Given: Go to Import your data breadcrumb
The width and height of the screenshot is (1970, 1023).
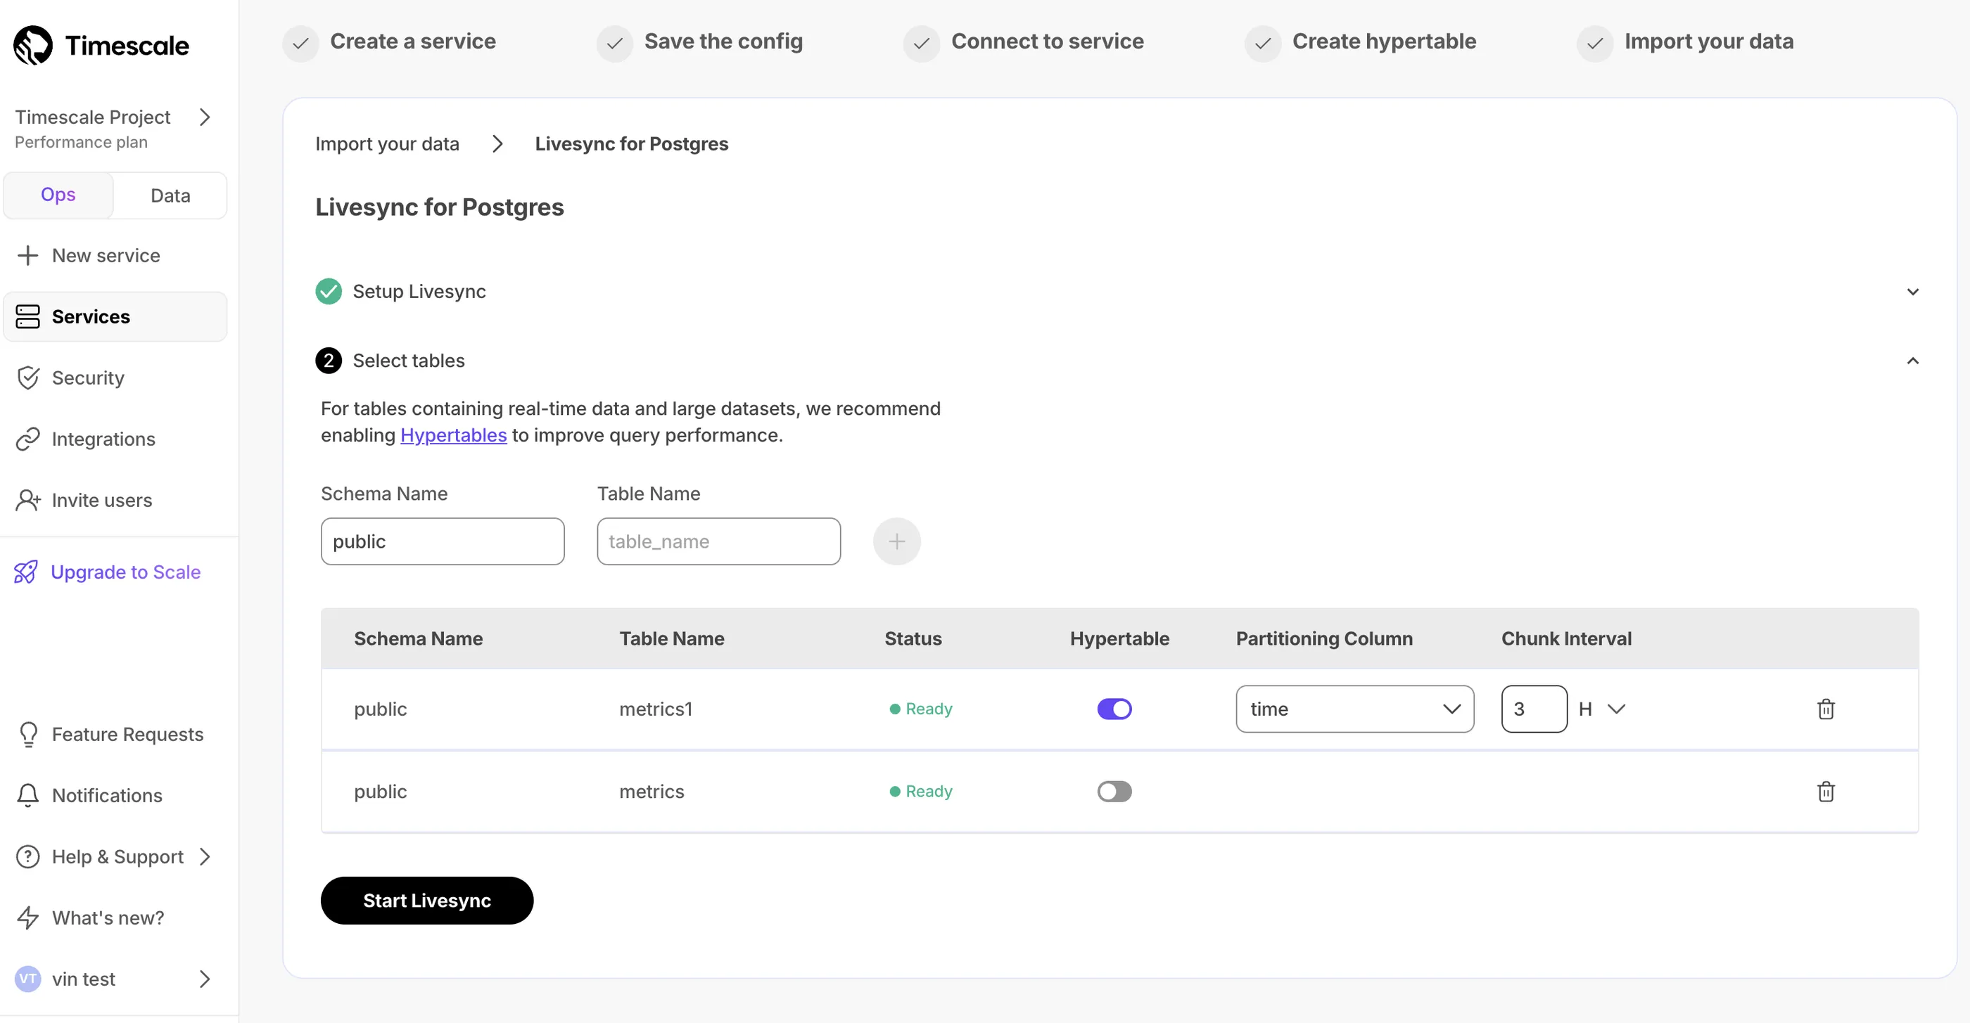Looking at the screenshot, I should point(387,143).
